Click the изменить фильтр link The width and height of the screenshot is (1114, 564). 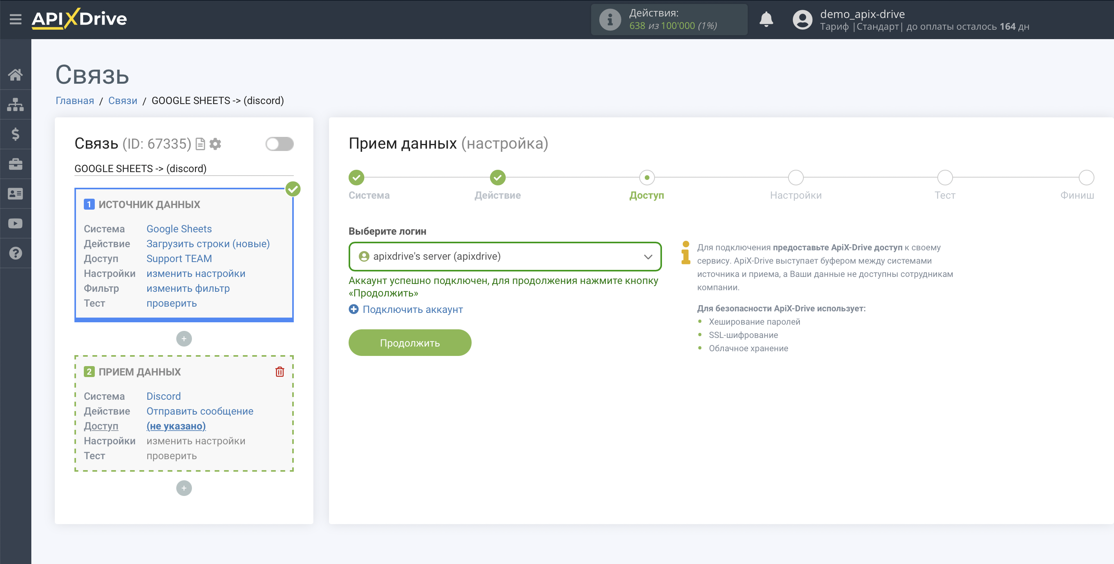pos(188,289)
